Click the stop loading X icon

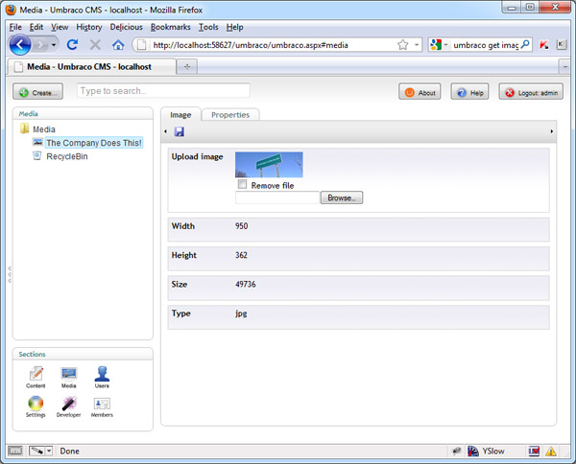95,45
